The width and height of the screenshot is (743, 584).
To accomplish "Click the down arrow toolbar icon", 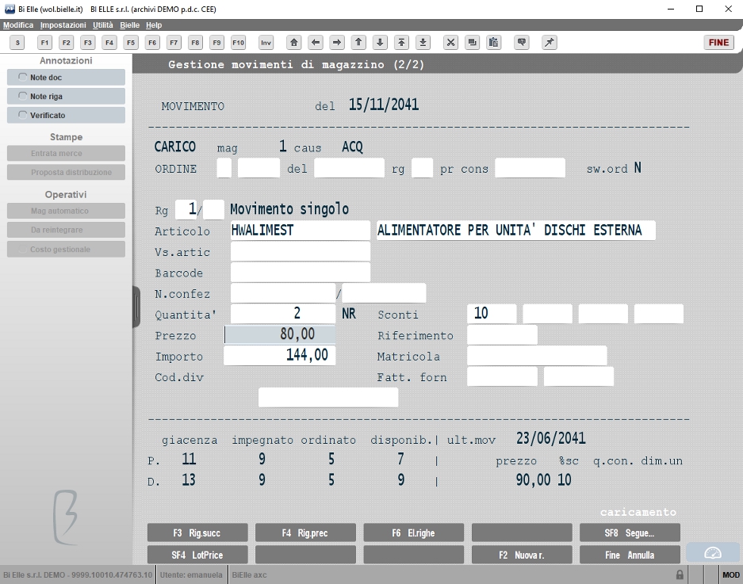I will point(380,43).
